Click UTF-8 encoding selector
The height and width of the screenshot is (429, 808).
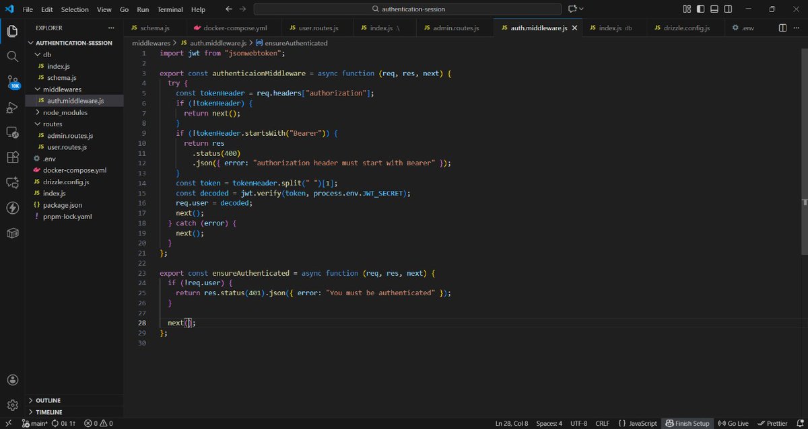578,424
